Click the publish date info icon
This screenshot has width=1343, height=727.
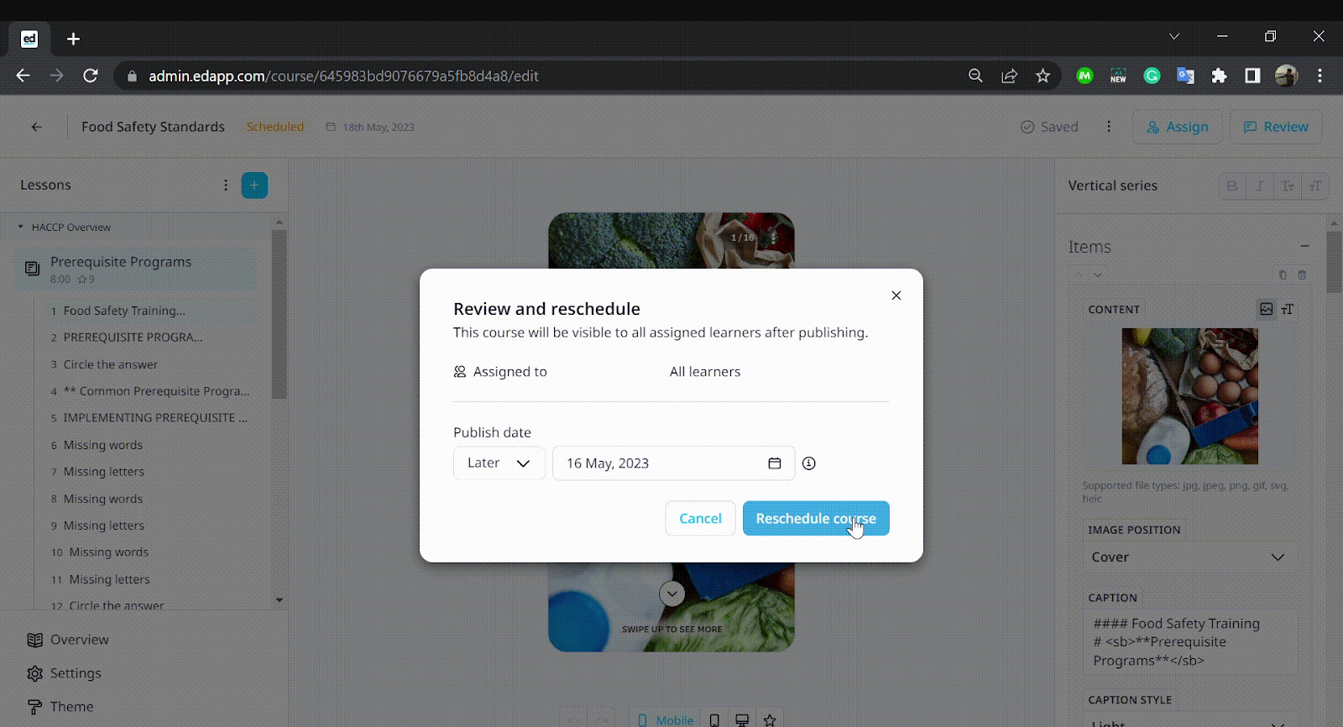click(x=808, y=463)
